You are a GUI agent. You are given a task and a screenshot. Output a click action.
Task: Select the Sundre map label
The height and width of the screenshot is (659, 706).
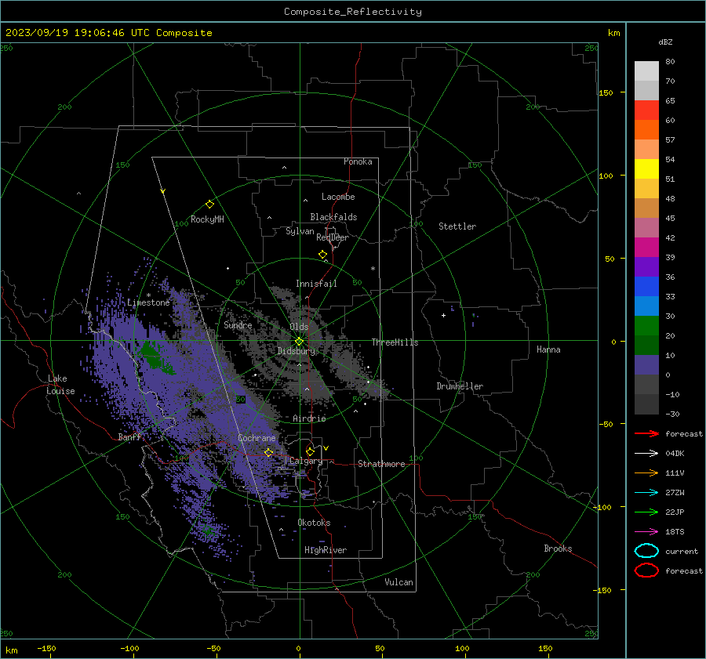tap(238, 324)
